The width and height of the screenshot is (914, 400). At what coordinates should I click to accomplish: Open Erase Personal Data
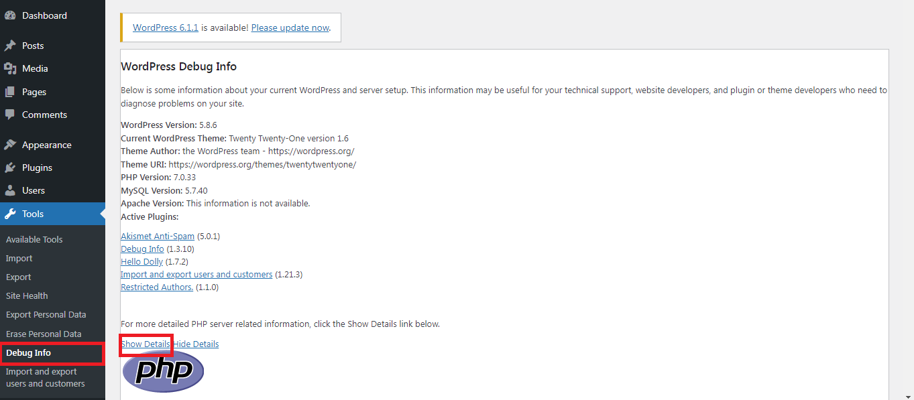point(44,334)
